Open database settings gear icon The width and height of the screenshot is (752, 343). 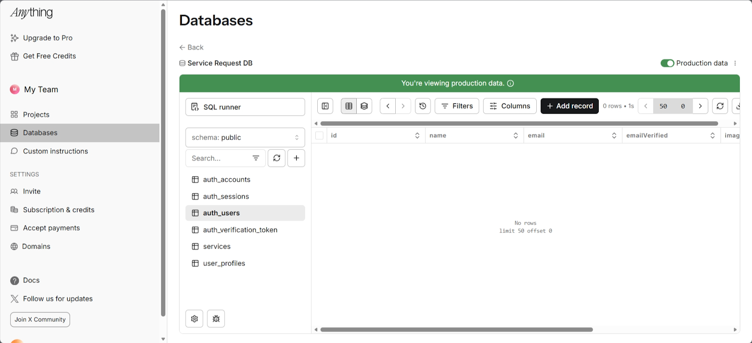click(x=195, y=319)
